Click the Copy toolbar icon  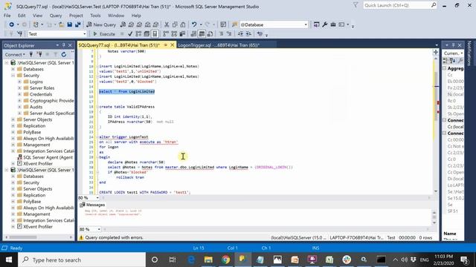175,24
